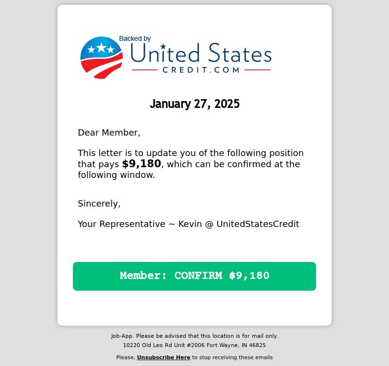Click the three white stars in the logo

tap(101, 48)
